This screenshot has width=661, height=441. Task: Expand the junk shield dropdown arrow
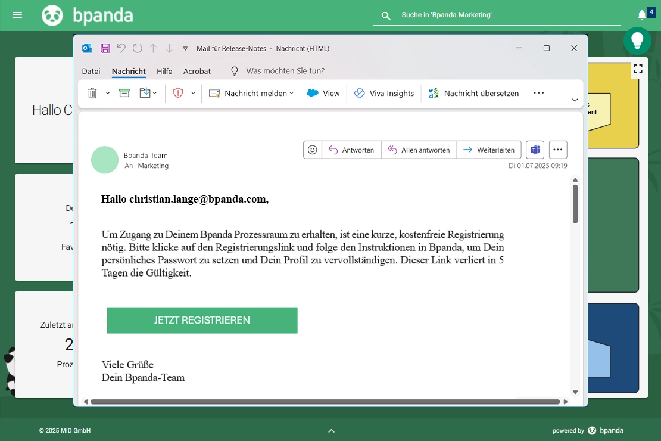coord(193,93)
